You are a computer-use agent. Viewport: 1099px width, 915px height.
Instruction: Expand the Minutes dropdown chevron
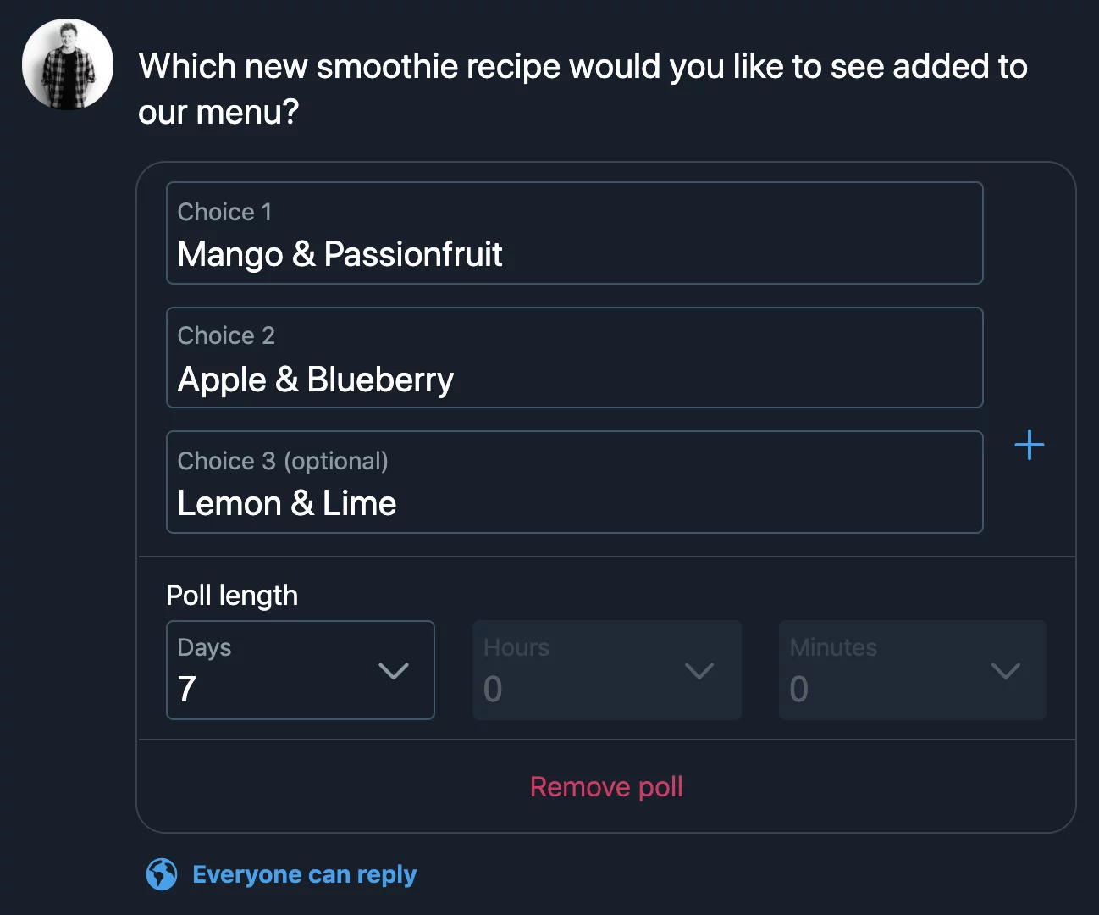1005,671
